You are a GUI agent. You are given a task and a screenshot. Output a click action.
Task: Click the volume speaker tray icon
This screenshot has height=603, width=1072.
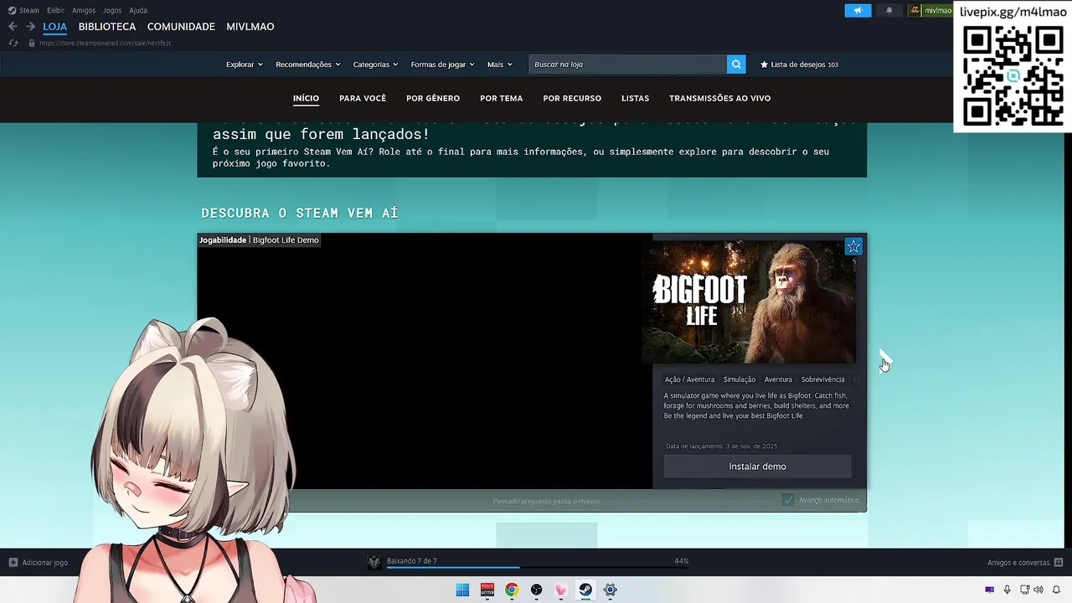coord(1038,590)
